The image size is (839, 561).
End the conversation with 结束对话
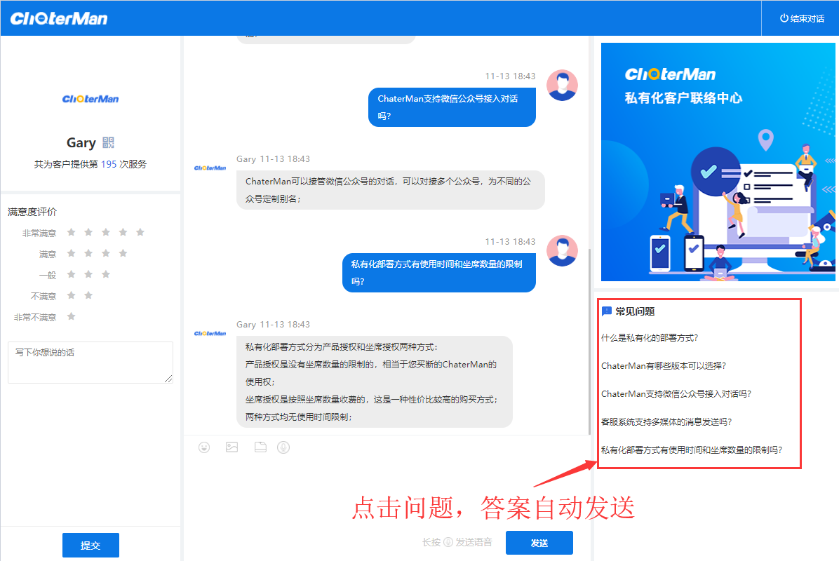[802, 18]
